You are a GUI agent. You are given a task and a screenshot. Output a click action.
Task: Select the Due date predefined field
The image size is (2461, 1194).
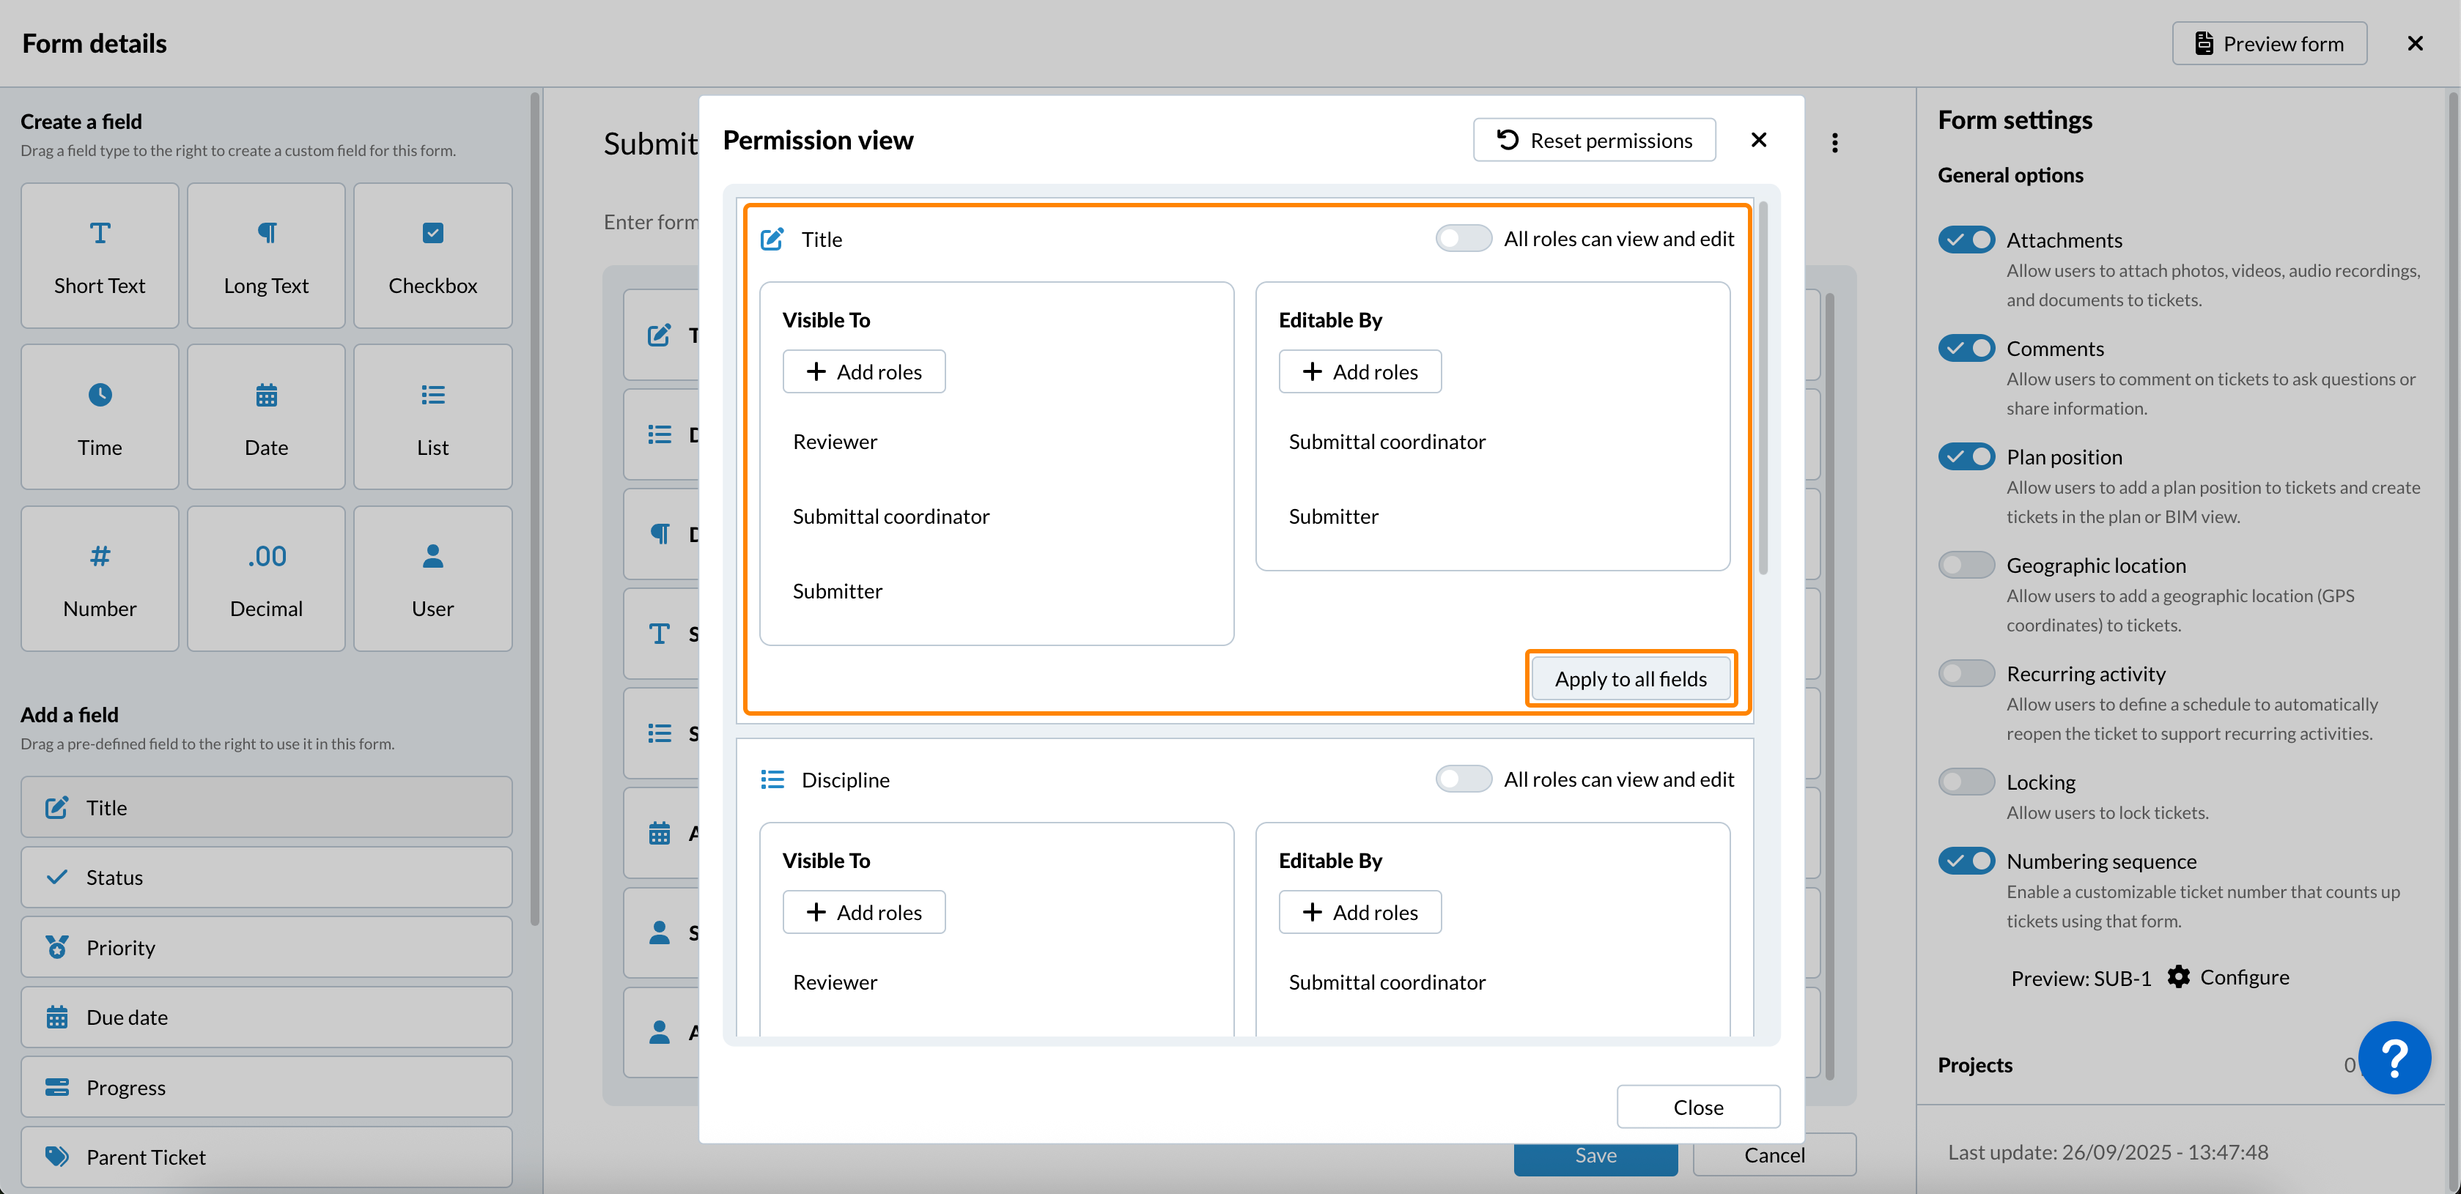(x=265, y=1016)
